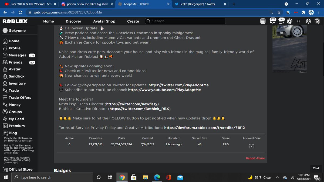Open Messages chat icon with 273 badge
The height and width of the screenshot is (182, 324).
(x=273, y=21)
